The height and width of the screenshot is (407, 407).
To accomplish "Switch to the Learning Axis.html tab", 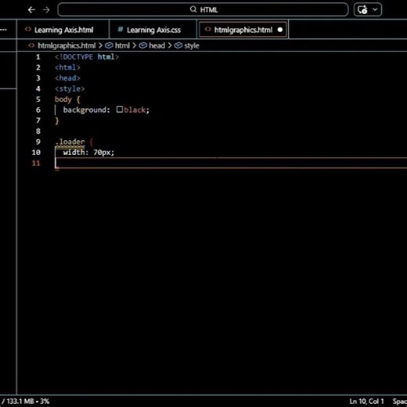I will pyautogui.click(x=63, y=30).
